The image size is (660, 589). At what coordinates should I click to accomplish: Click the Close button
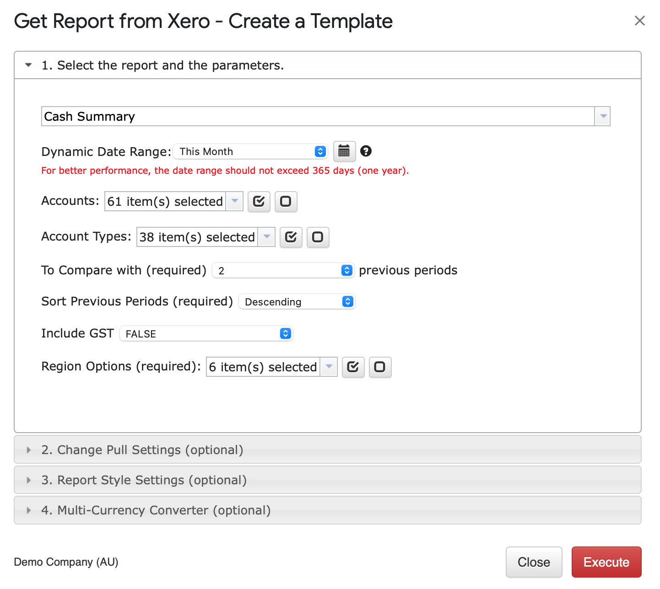pos(534,562)
